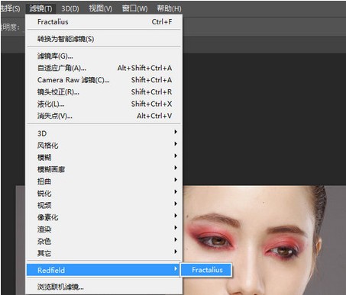Expand the 3D filter submenu
The width and height of the screenshot is (346, 295).
[104, 133]
